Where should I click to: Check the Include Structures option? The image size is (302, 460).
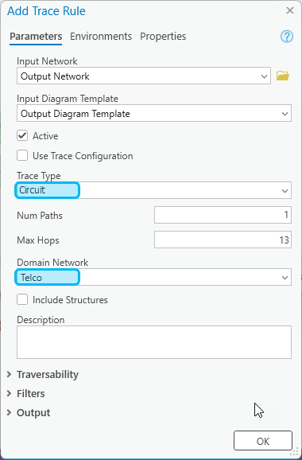click(x=22, y=299)
